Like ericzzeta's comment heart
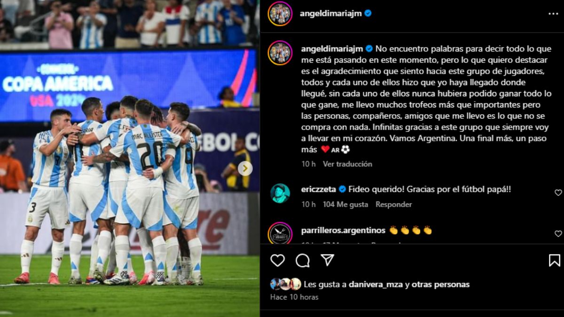The width and height of the screenshot is (564, 317). tap(558, 193)
